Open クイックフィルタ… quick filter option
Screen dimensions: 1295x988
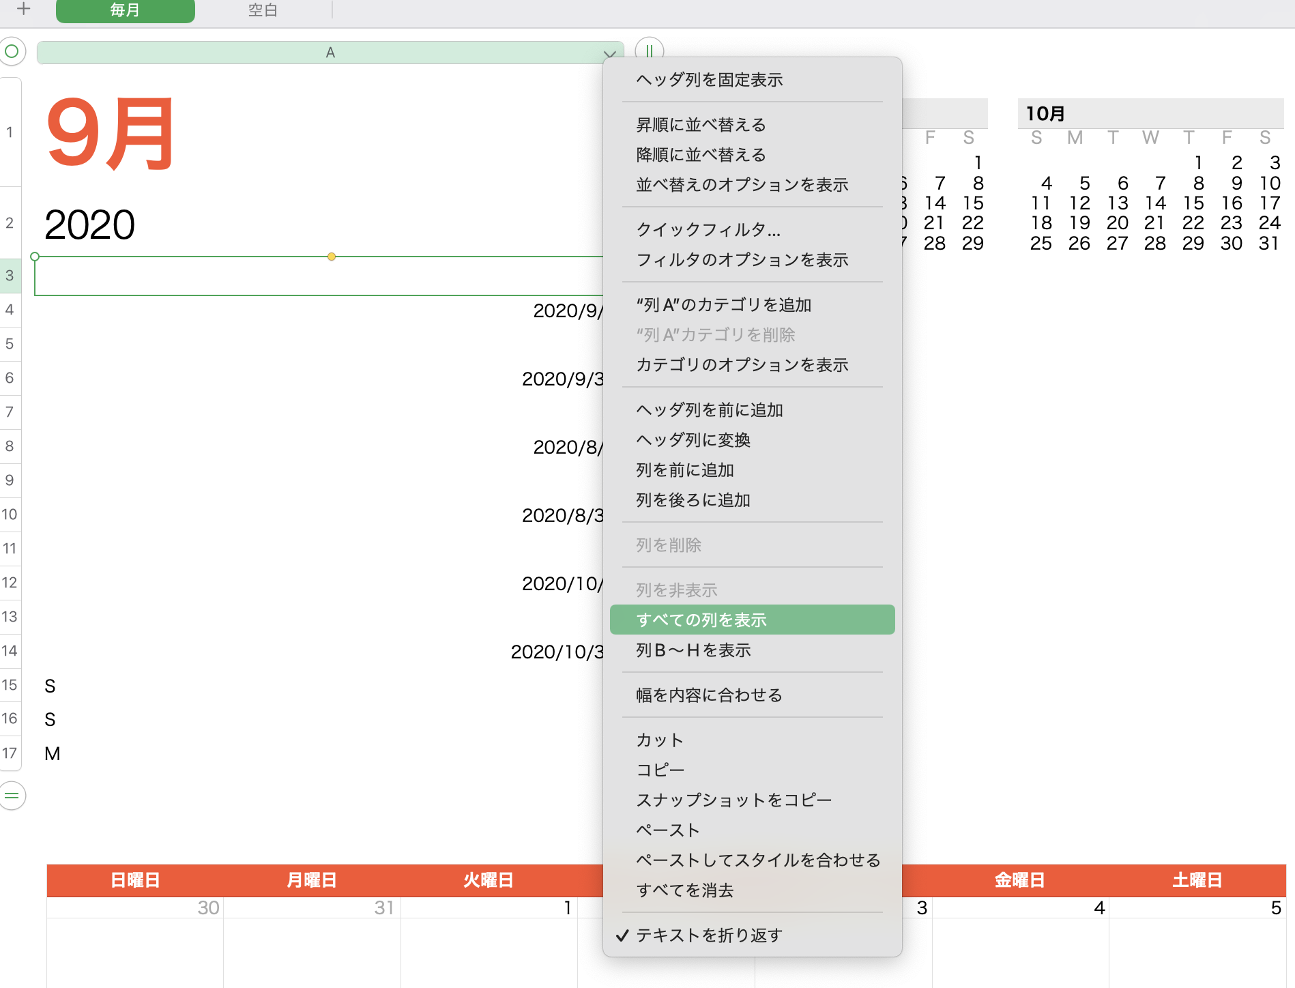pos(708,230)
